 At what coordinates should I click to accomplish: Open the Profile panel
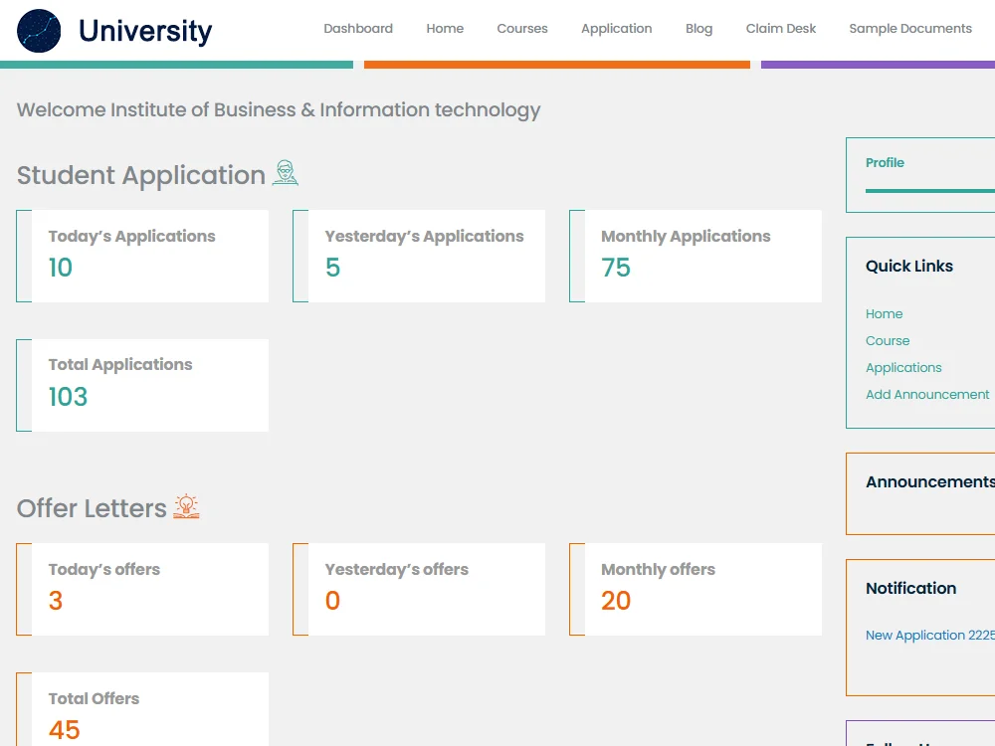[x=885, y=162]
